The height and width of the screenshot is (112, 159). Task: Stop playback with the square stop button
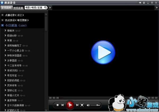(58, 105)
